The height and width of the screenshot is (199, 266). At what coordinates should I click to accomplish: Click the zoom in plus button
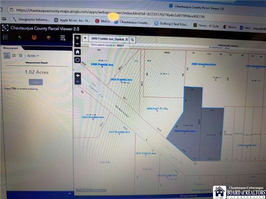point(77,38)
